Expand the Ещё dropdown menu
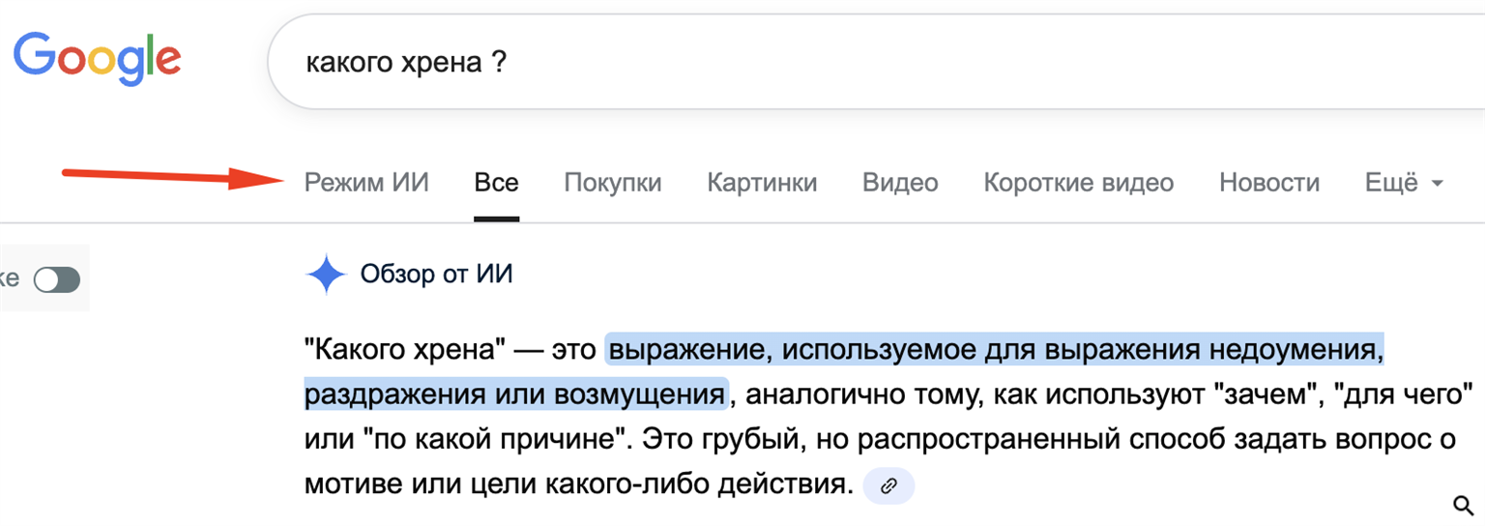Viewport: 1485px width, 526px height. (x=1404, y=183)
